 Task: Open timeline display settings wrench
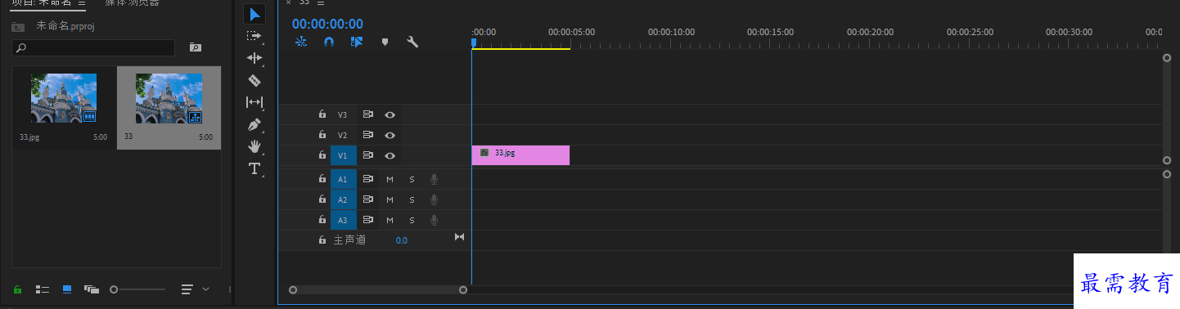coord(412,42)
